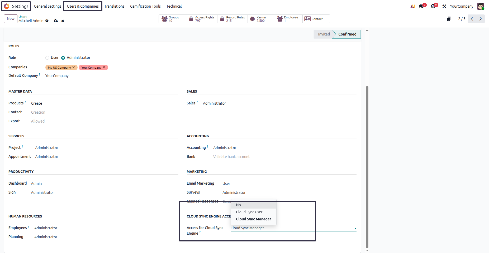Discard changes with the X icon
Image resolution: width=489 pixels, height=253 pixels.
pos(63,21)
